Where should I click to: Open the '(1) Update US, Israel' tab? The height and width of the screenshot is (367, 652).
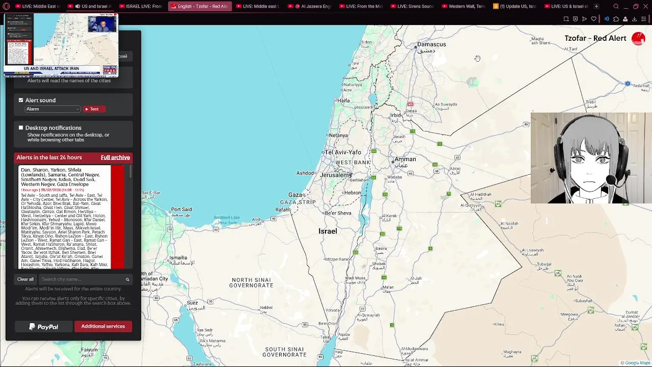tap(513, 6)
